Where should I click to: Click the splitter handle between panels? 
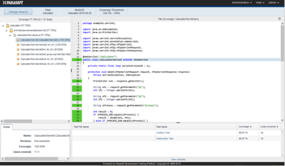(71, 70)
